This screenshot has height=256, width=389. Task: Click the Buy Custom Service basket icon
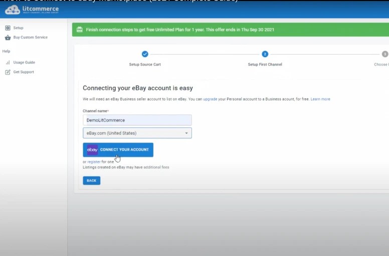[8, 37]
